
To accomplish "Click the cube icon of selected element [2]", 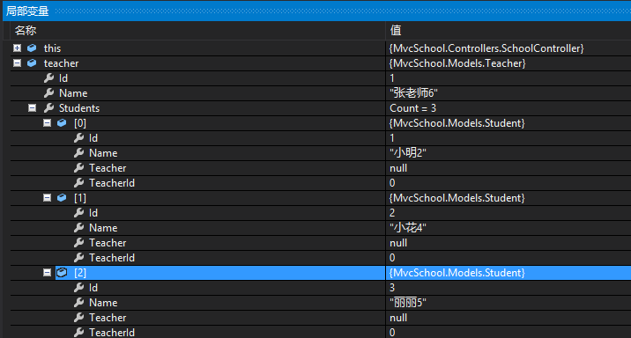I will [x=62, y=273].
